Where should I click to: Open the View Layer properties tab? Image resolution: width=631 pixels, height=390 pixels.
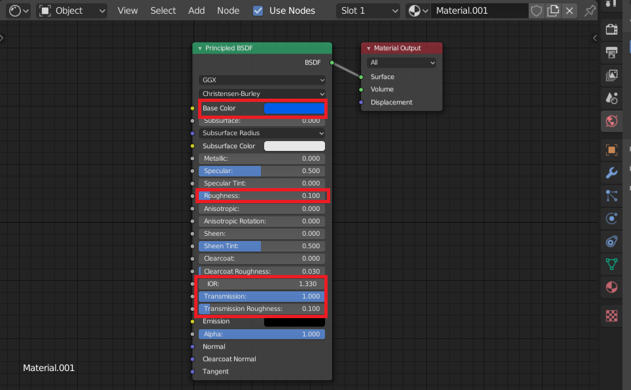611,74
